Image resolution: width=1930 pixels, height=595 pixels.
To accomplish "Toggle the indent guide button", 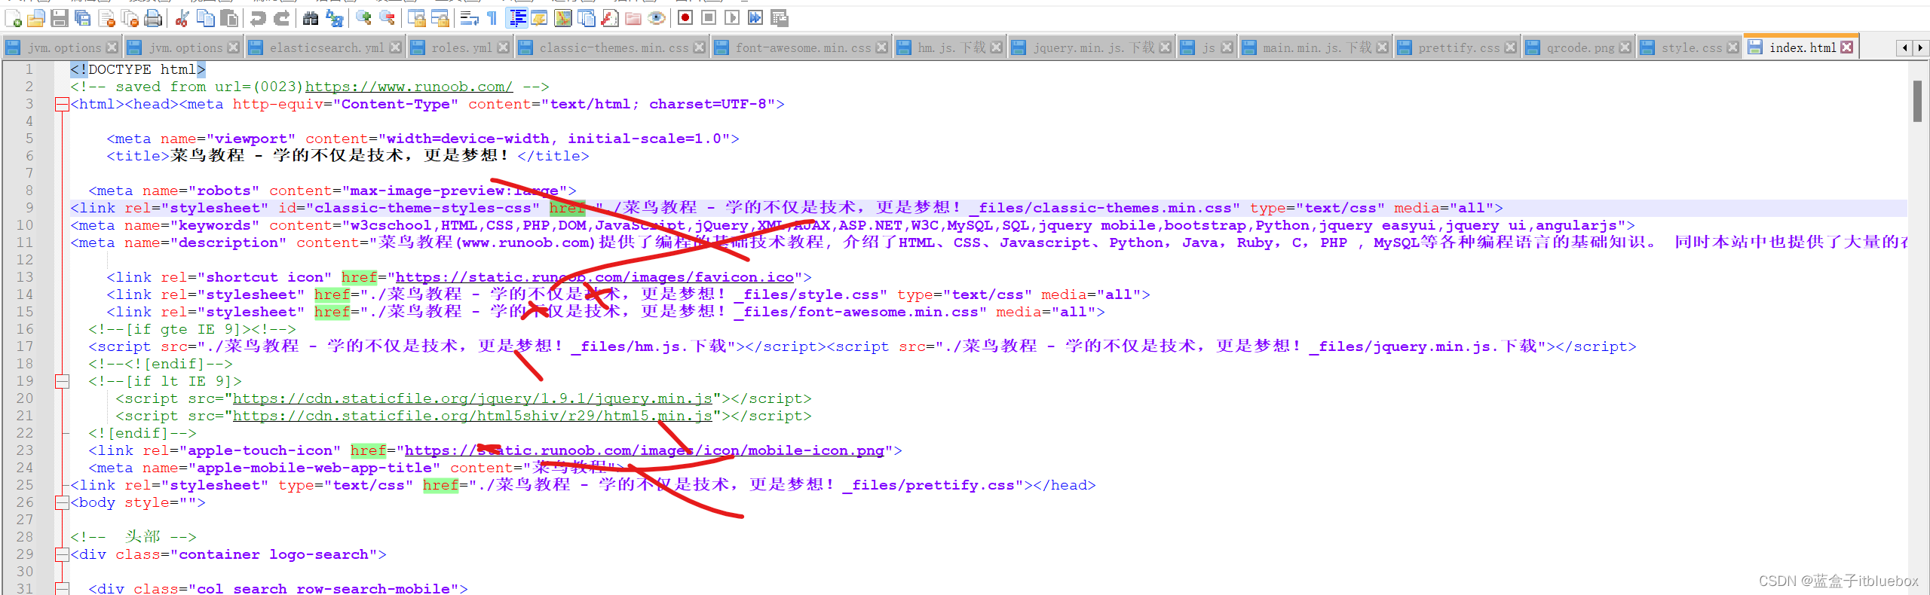I will 517,18.
